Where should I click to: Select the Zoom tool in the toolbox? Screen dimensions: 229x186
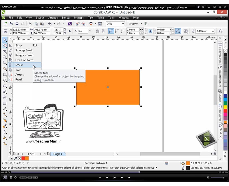(5, 57)
